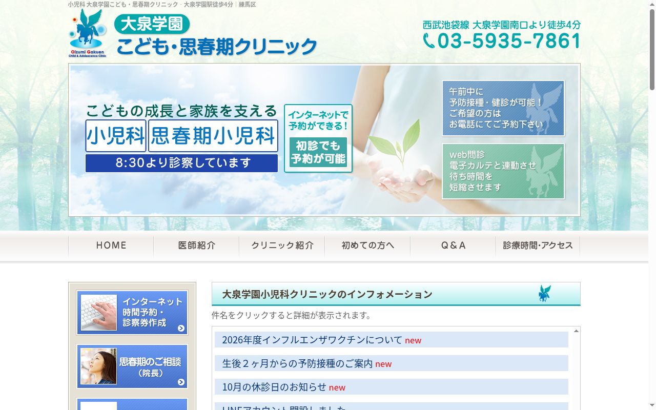The image size is (656, 410).
Task: Click the info list scroll-up arrow
Action: pyautogui.click(x=576, y=331)
